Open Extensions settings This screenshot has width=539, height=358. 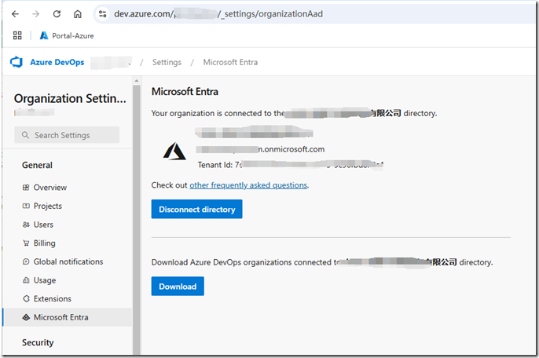pyautogui.click(x=52, y=299)
